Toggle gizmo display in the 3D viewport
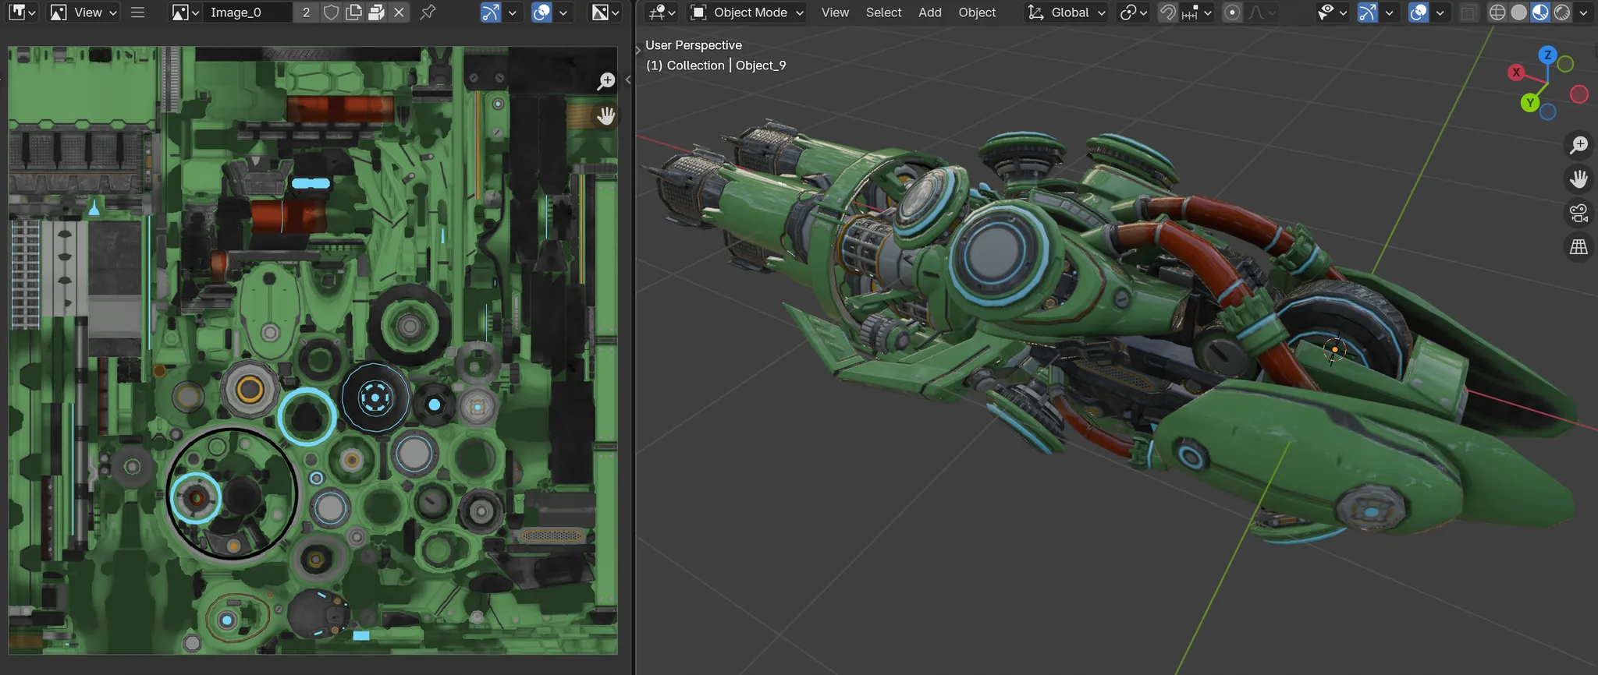Screen dimensions: 1598x675 coord(1368,12)
